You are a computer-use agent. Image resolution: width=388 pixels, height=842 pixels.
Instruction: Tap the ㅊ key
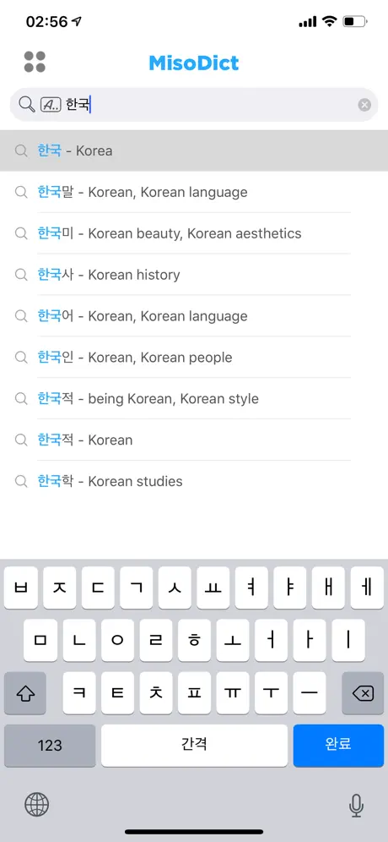pos(156,692)
